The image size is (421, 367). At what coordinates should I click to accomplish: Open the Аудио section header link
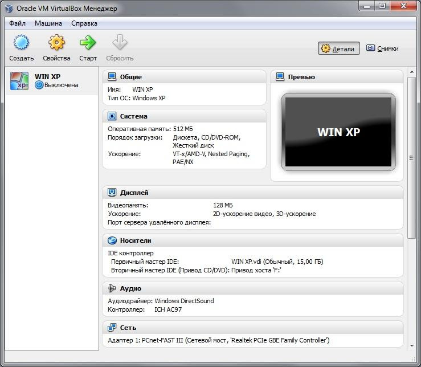click(130, 288)
